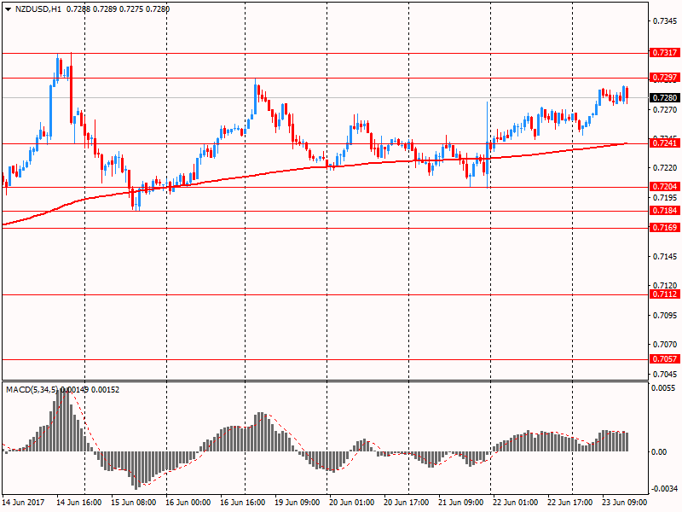Select the current price label 0.7280

click(665, 97)
